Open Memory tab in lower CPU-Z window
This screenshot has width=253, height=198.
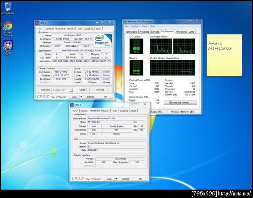106,111
